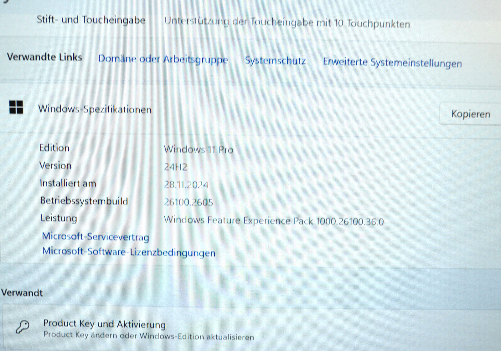
Task: Select the Edition value Windows 11 Pro
Action: point(199,149)
